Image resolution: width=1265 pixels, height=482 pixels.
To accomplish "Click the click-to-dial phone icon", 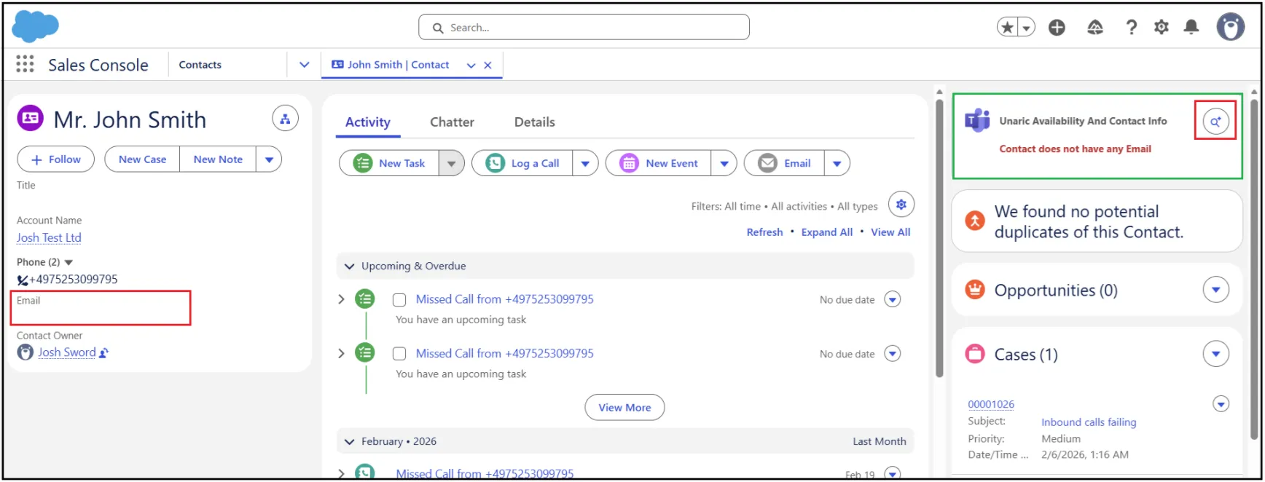I will [23, 280].
